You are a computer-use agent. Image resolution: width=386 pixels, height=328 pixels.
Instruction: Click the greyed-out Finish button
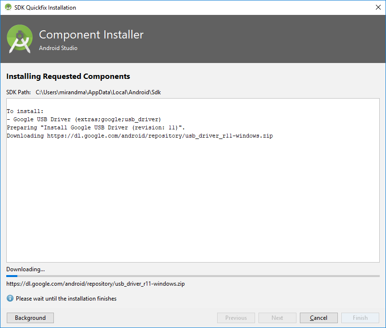point(360,318)
